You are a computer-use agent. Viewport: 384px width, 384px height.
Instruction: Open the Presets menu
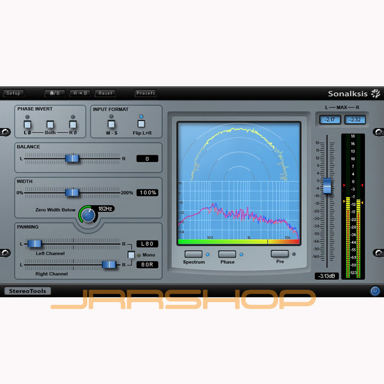[146, 93]
